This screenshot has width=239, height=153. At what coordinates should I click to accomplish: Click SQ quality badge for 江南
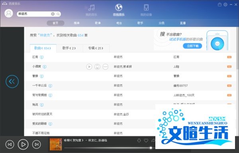click(x=229, y=57)
